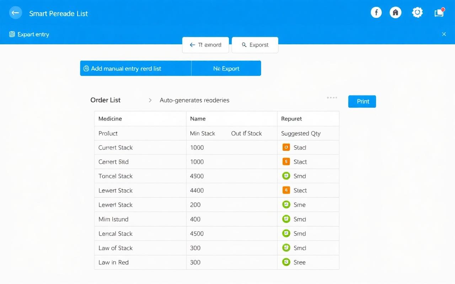The height and width of the screenshot is (284, 455).
Task: Click the green status icon in Lencal Stack row
Action: (286, 234)
